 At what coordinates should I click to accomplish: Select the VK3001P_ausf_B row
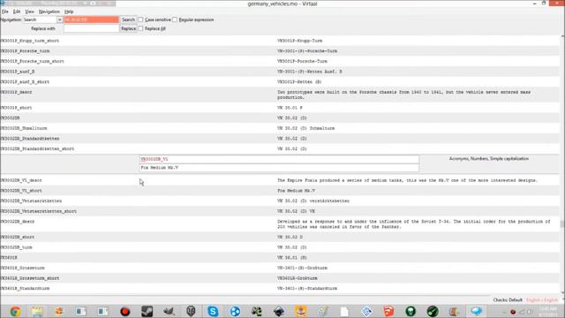point(280,72)
